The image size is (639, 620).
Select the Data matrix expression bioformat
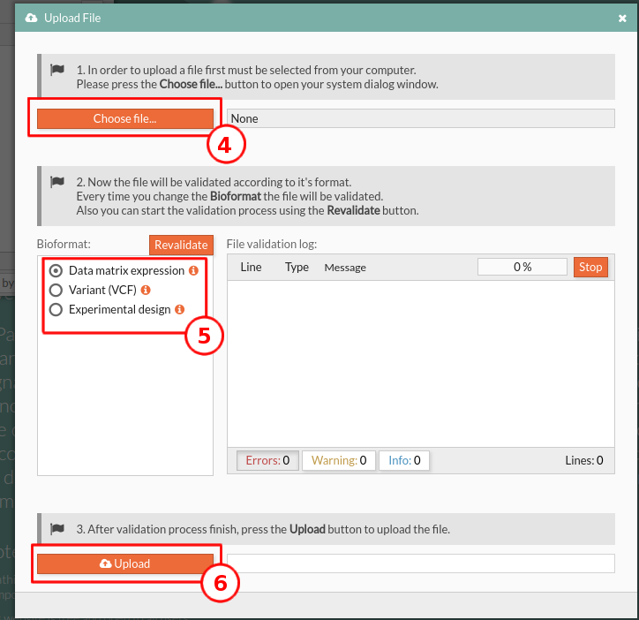coord(56,270)
